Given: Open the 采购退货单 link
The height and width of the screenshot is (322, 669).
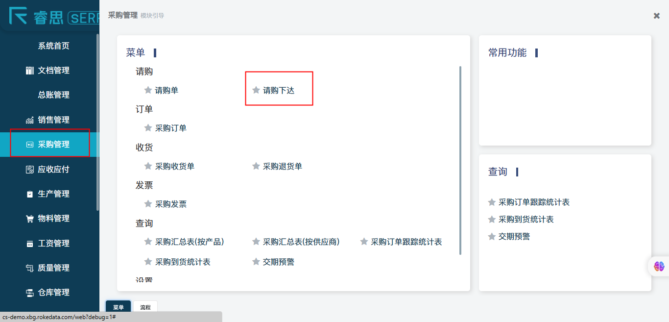Looking at the screenshot, I should pos(282,166).
